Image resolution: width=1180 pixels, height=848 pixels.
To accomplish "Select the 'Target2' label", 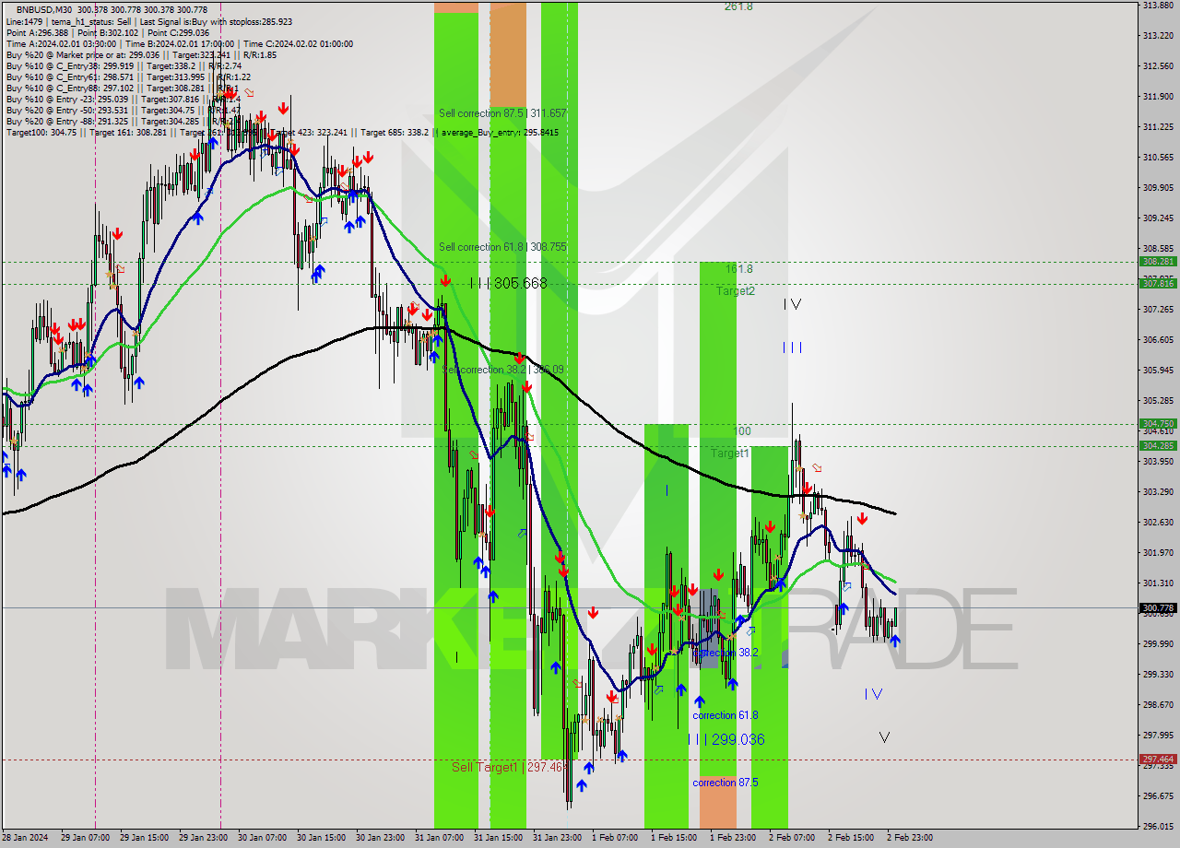I will tap(736, 291).
